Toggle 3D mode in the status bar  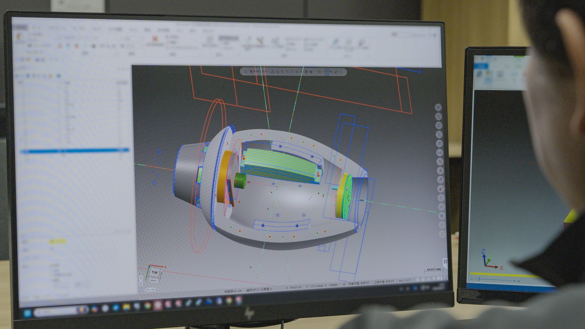(x=344, y=284)
